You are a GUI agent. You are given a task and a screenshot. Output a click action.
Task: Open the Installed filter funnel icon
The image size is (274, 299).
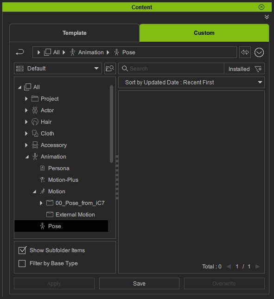(x=258, y=69)
